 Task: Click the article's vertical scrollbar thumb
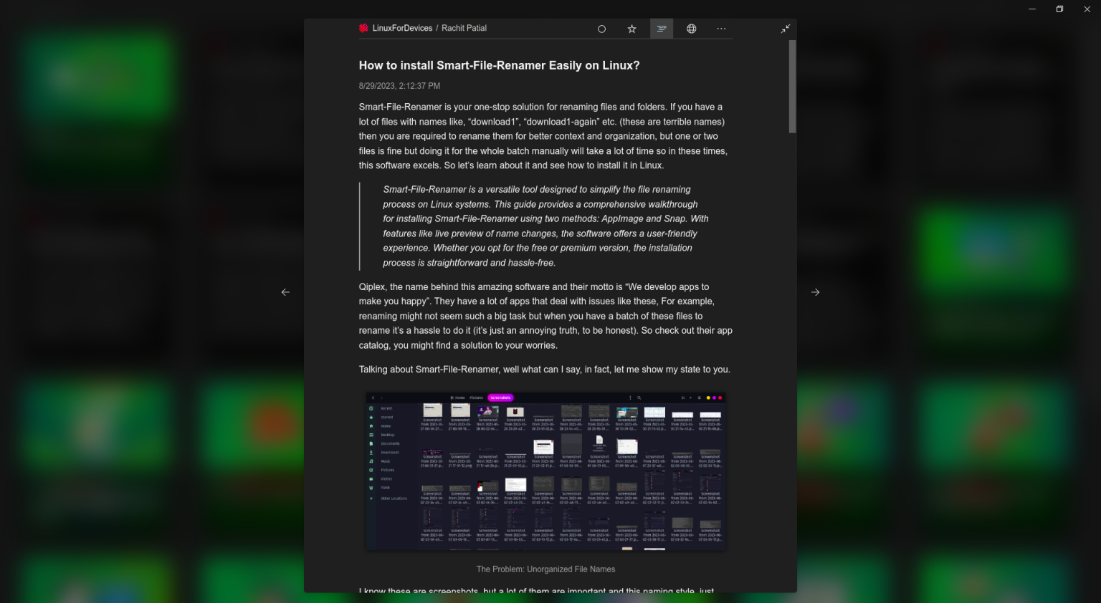point(792,86)
